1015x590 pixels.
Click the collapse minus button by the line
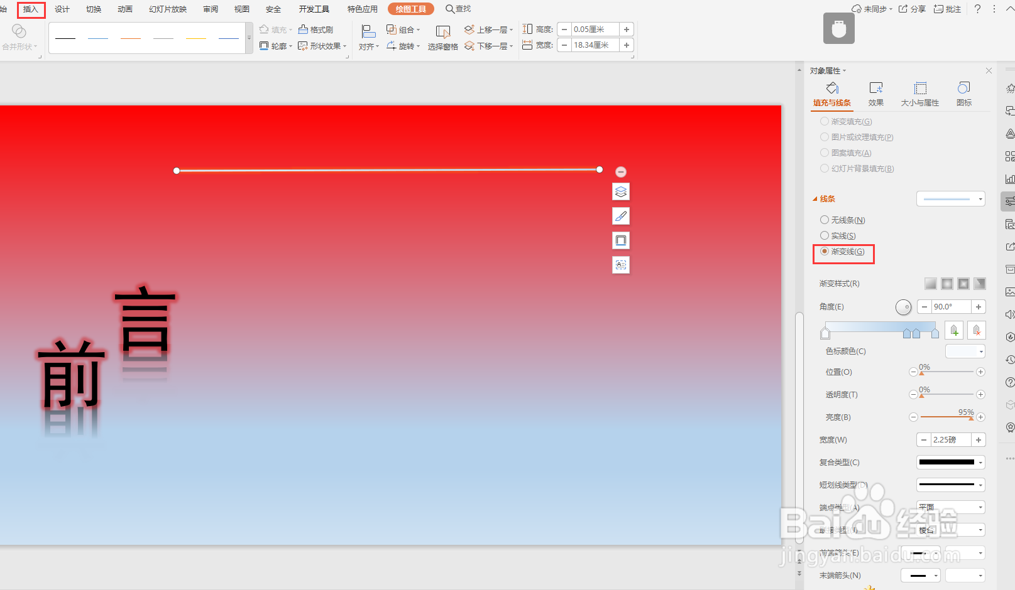tap(621, 172)
